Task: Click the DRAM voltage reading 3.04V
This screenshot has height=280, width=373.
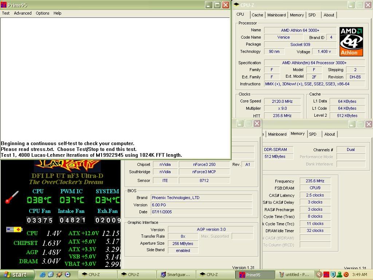Action: [51, 261]
